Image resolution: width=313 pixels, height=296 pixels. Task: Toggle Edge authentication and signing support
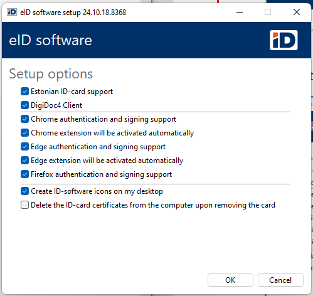24,147
